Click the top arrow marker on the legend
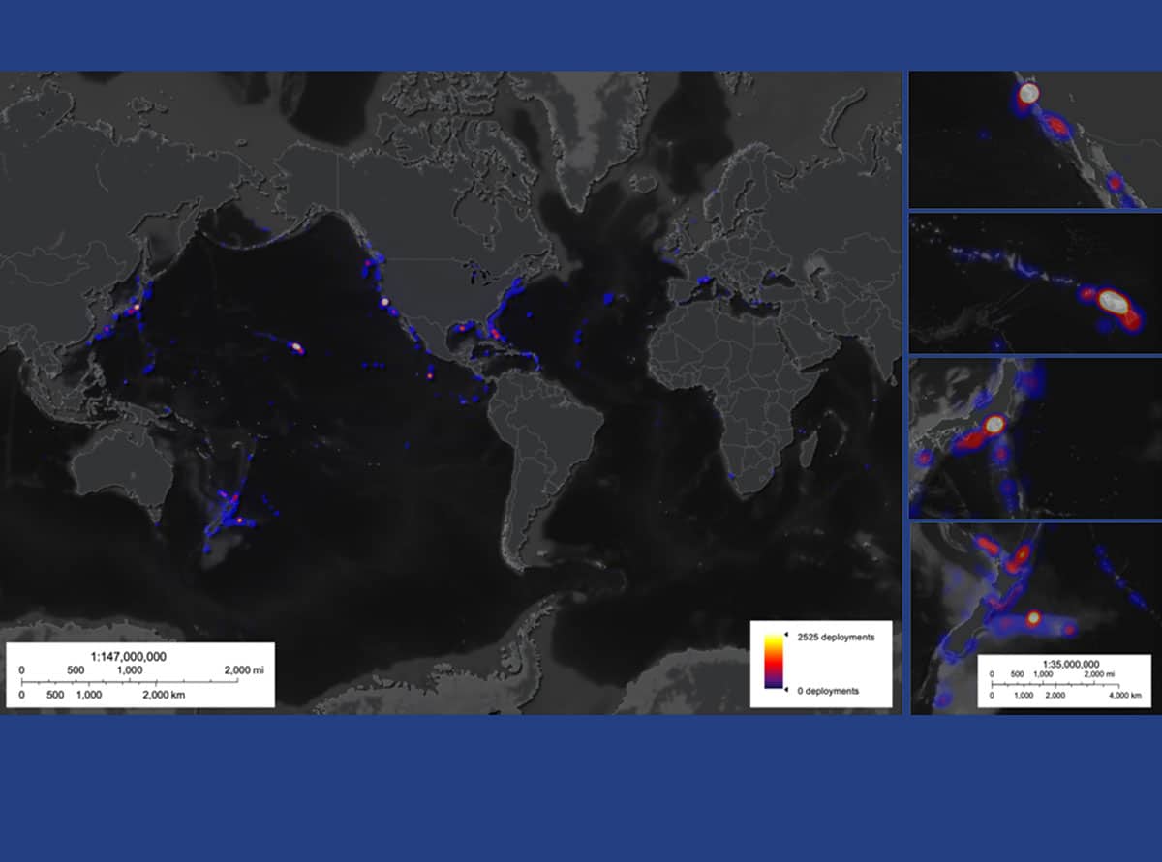1162x862 pixels. click(785, 636)
